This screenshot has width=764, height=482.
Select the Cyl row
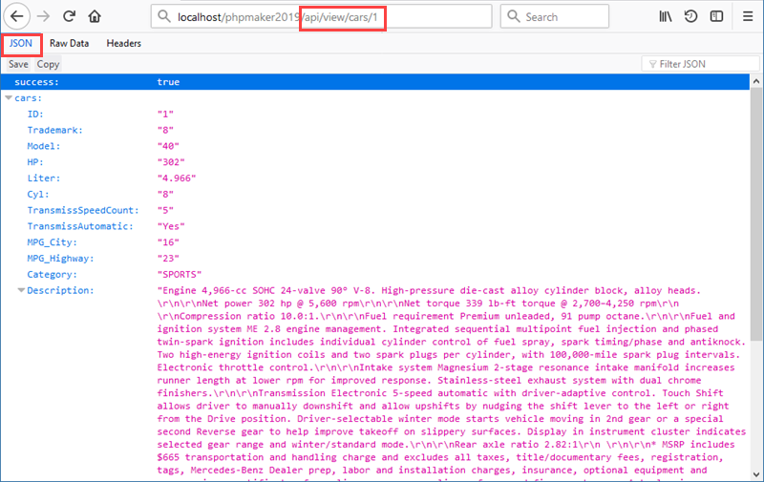[x=374, y=195]
